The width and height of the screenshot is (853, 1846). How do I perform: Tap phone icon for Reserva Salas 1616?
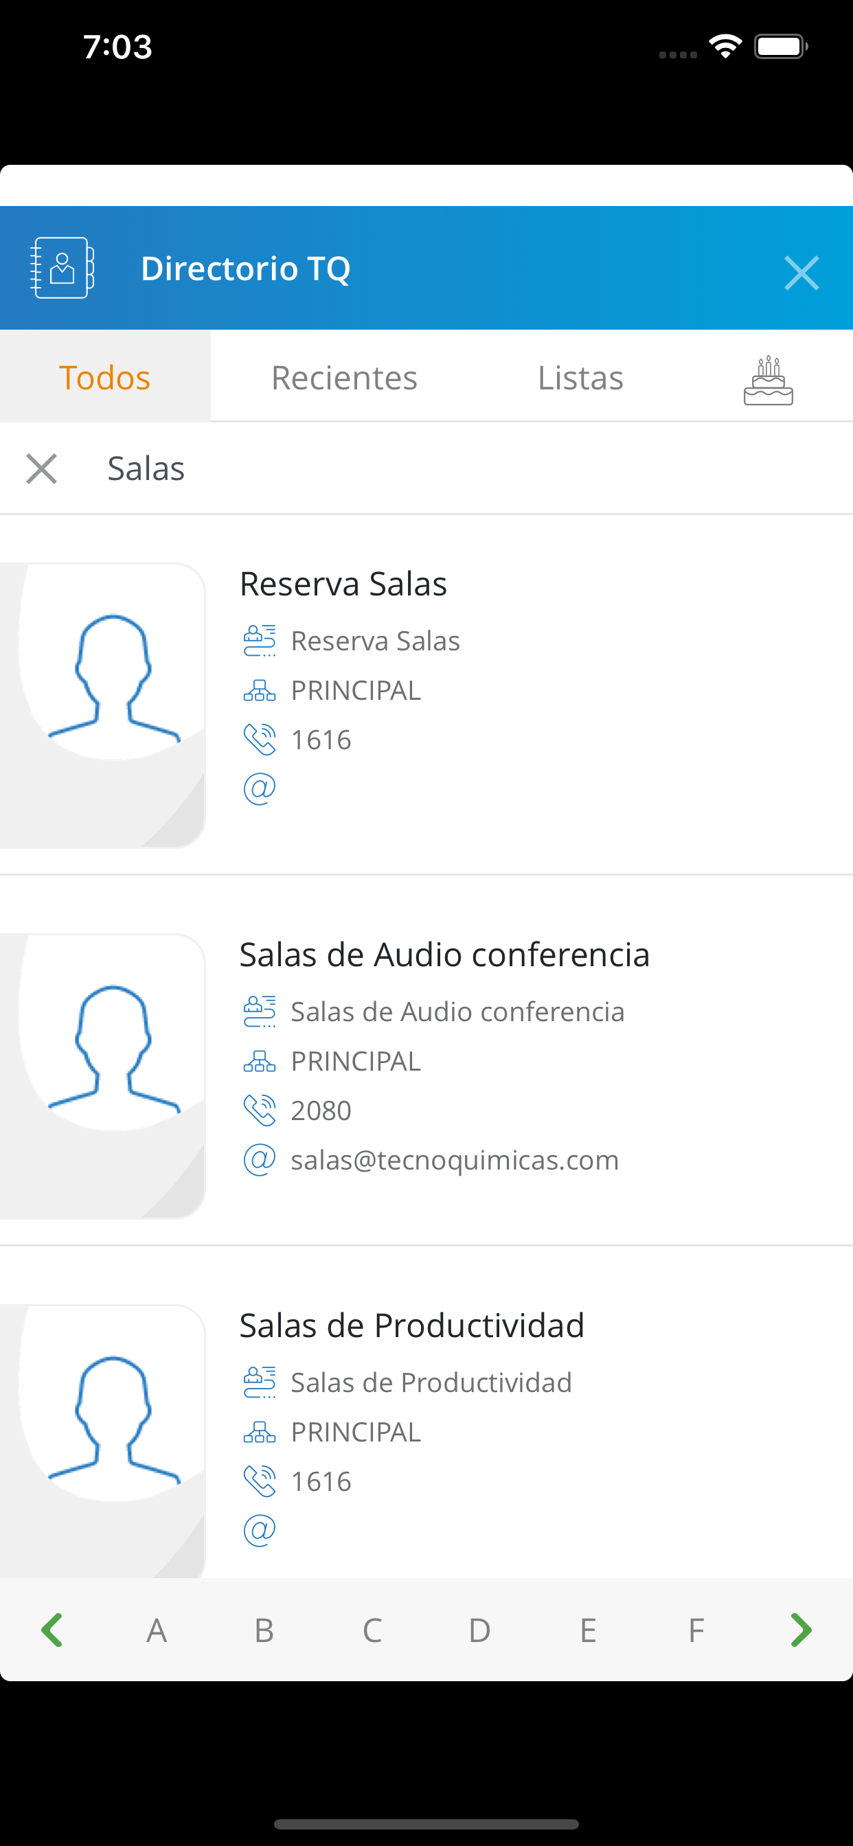point(260,740)
